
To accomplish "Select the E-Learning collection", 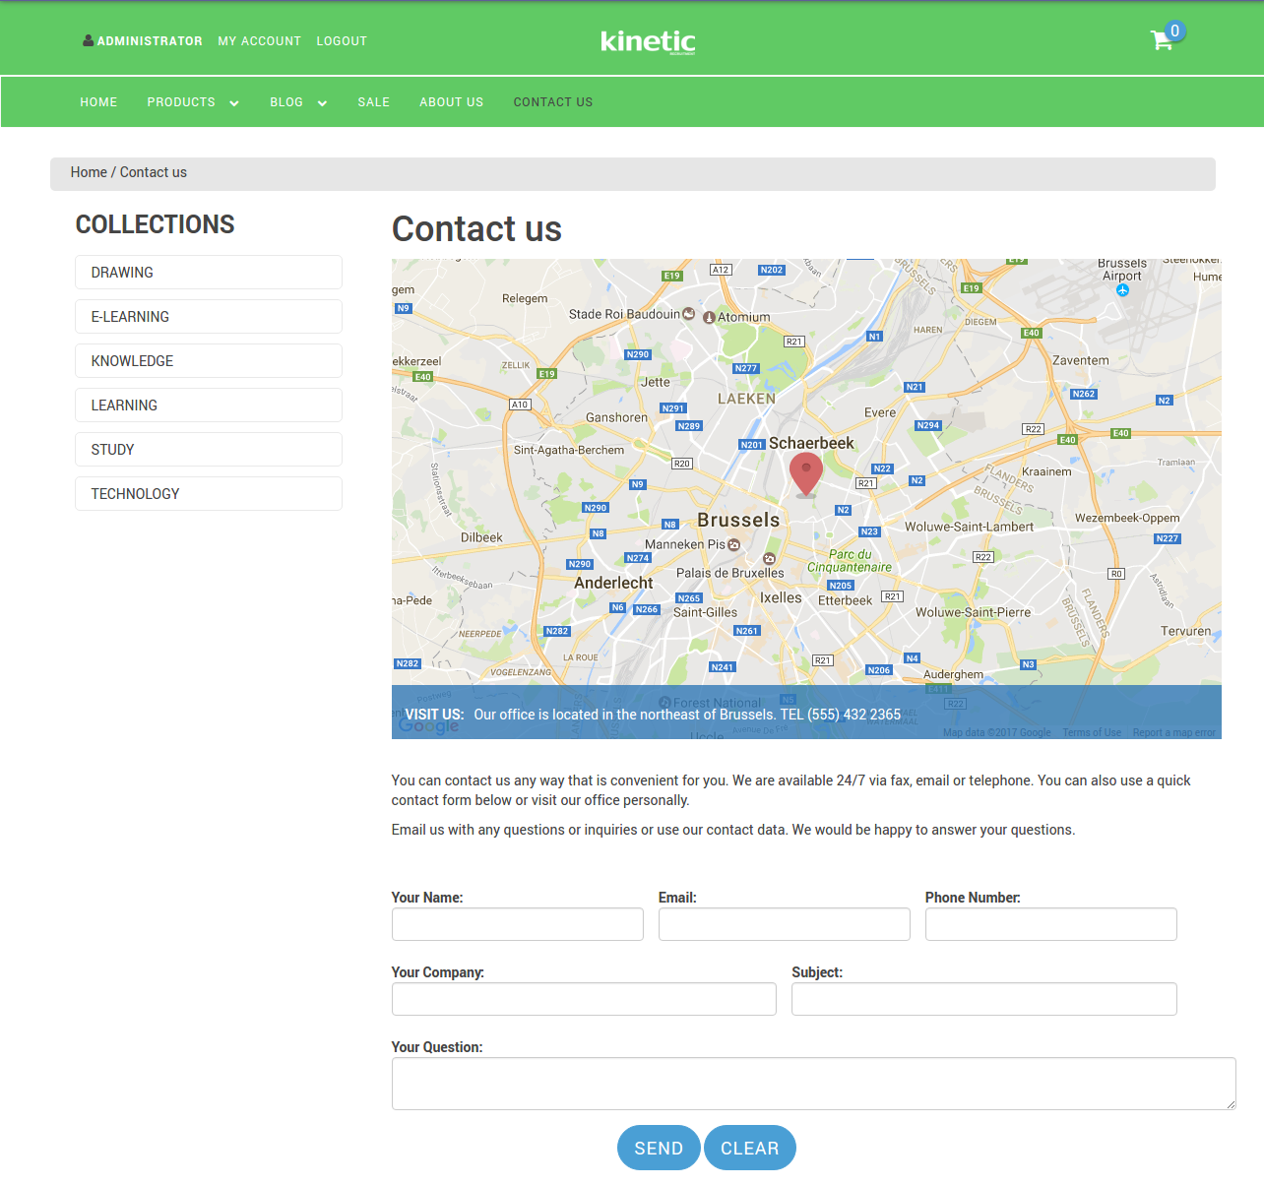I will click(x=209, y=317).
